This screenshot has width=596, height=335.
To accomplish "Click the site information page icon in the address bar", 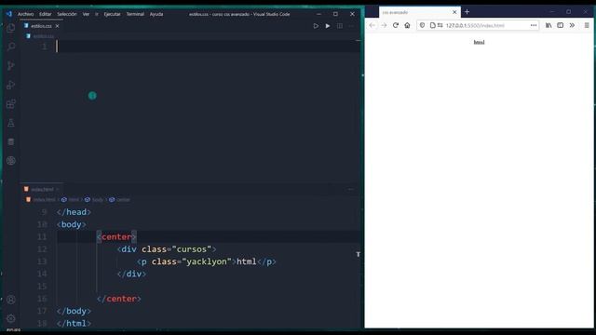I will [432, 25].
